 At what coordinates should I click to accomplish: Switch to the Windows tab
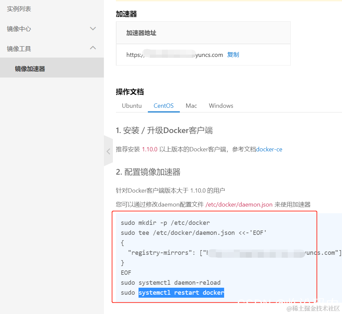click(x=221, y=105)
